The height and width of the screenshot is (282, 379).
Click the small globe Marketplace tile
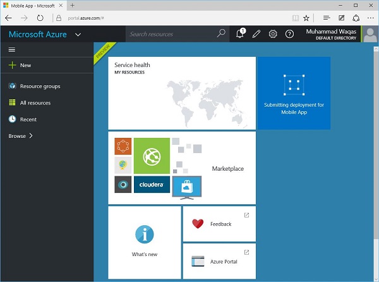tap(123, 165)
